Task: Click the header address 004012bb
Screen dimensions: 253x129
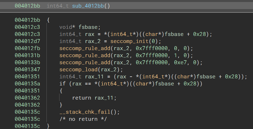Action: [27, 6]
